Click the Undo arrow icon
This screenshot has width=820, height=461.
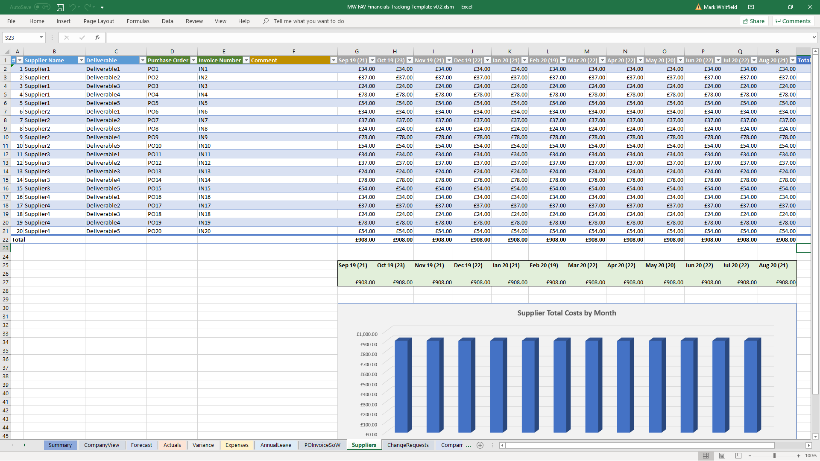pyautogui.click(x=72, y=7)
